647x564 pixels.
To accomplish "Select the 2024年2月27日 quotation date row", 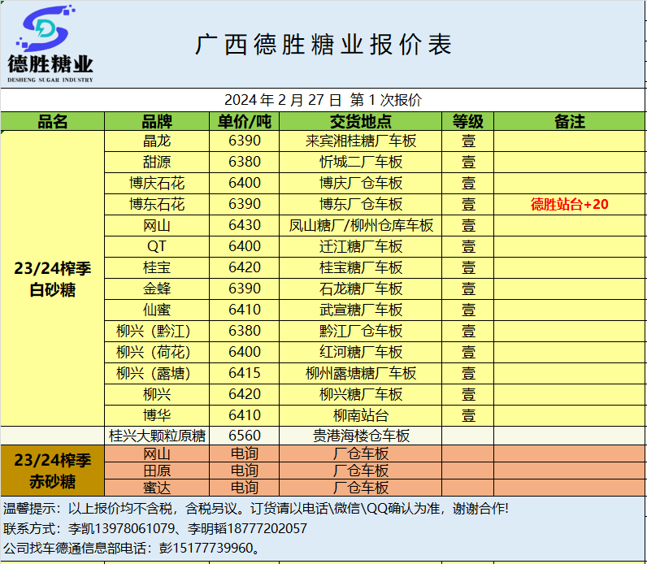I will click(323, 101).
